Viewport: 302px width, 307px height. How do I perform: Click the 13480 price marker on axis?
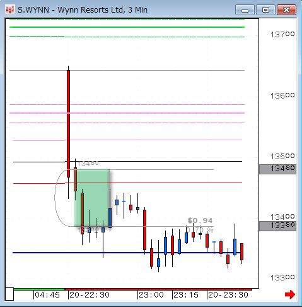[x=277, y=169]
